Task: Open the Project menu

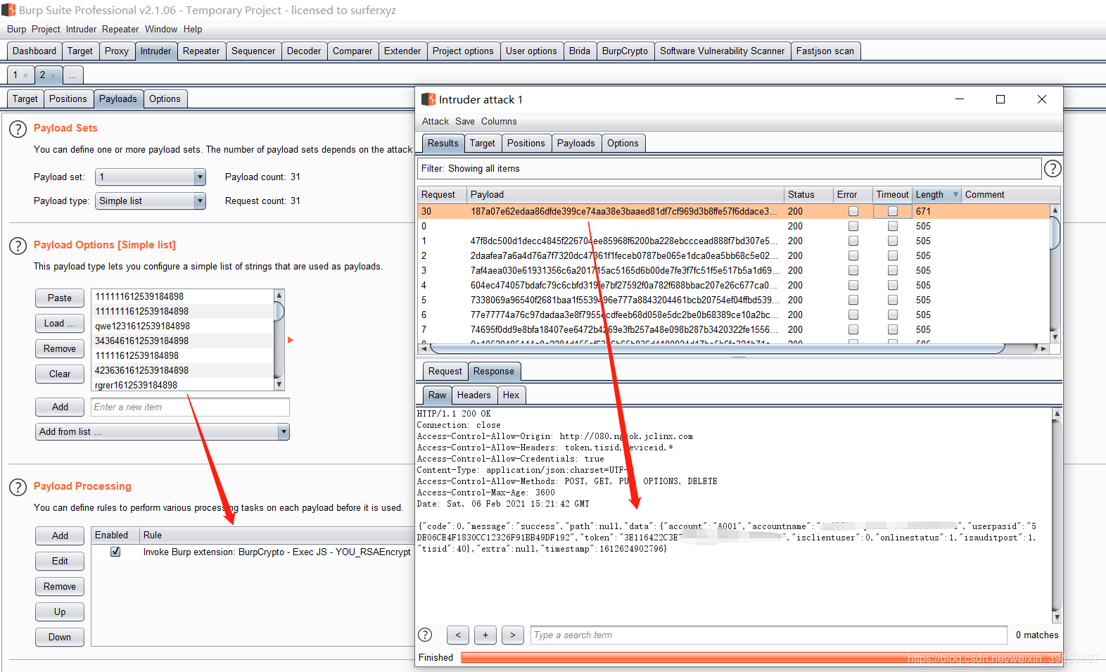Action: coord(46,29)
